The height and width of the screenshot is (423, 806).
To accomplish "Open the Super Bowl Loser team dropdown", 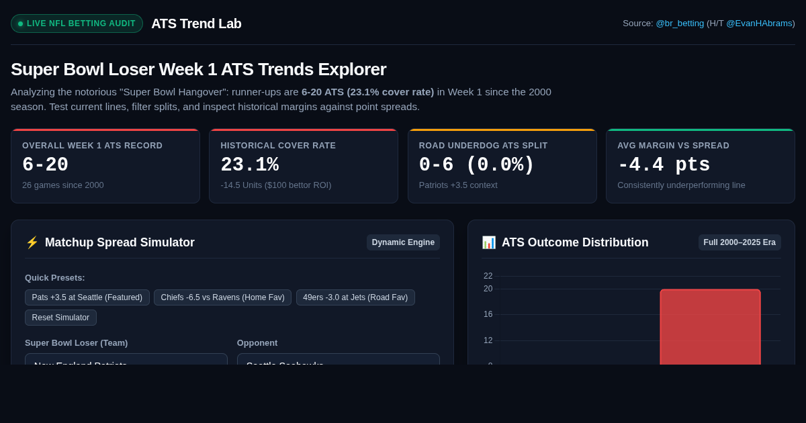I will [x=126, y=360].
